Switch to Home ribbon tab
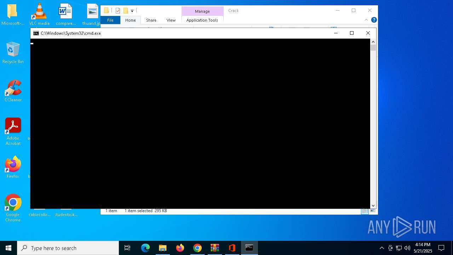This screenshot has width=453, height=255. 131,20
